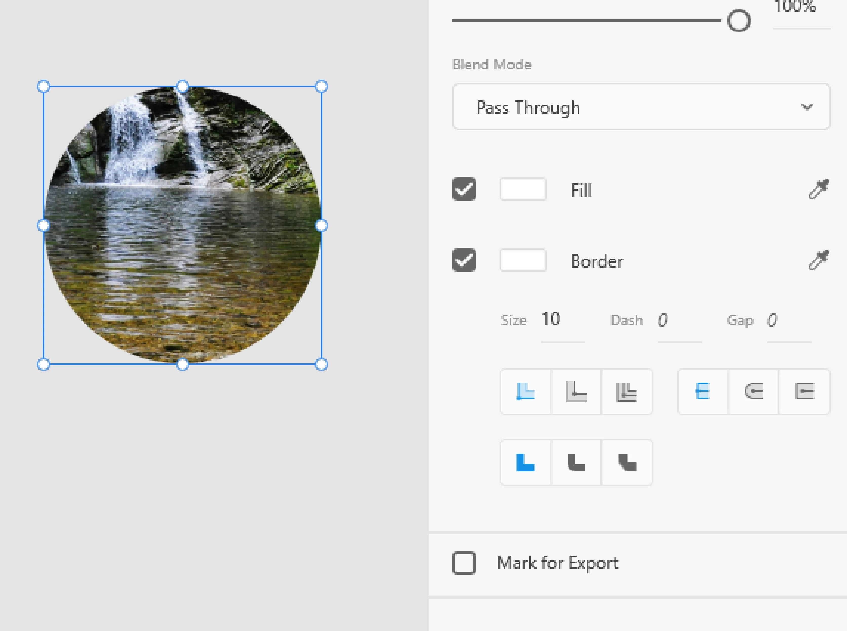Select butt cap stroke icon
This screenshot has width=847, height=631.
pos(702,392)
